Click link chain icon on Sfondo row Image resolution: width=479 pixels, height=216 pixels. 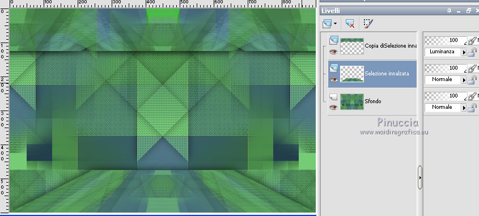click(472, 96)
